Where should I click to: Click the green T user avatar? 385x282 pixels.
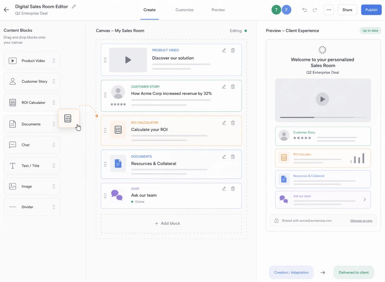[276, 10]
